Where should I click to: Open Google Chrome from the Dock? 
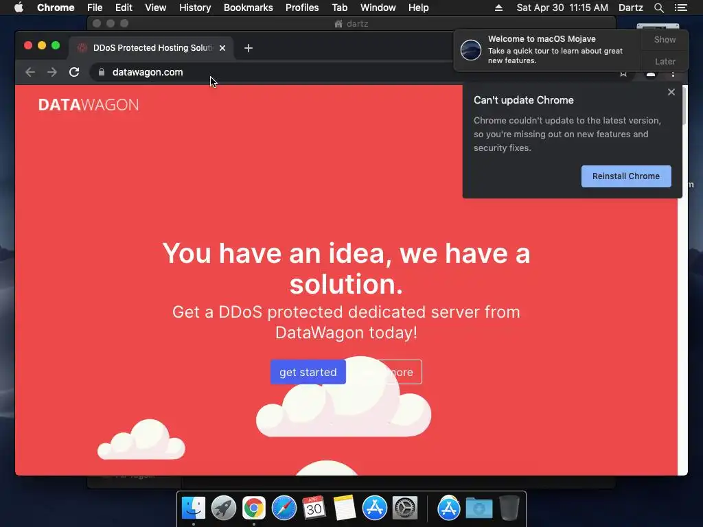point(254,508)
